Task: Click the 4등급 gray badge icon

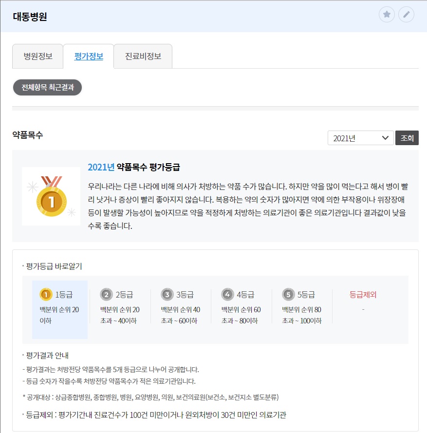Action: [227, 295]
